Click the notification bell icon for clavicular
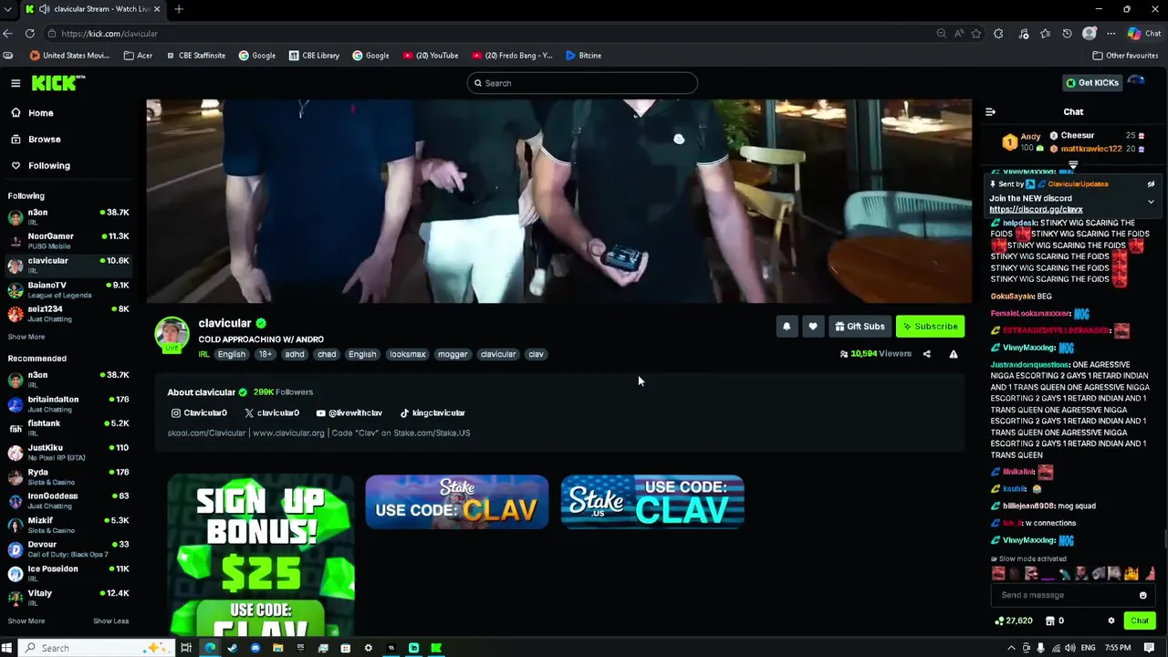This screenshot has width=1168, height=657. pos(787,327)
